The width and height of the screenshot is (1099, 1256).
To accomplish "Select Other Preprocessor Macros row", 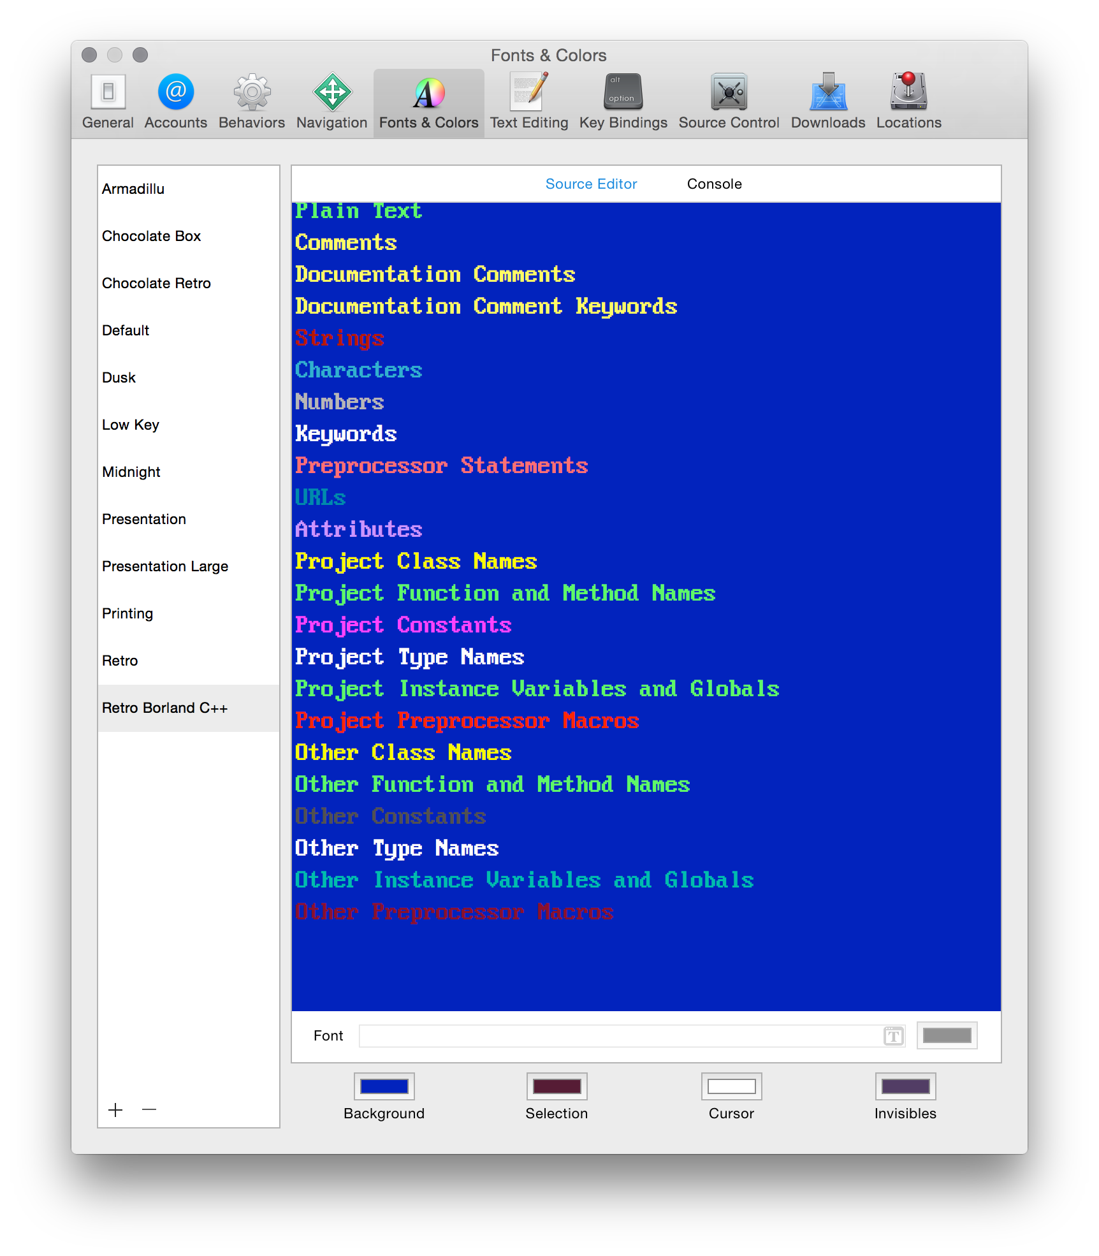I will point(646,912).
